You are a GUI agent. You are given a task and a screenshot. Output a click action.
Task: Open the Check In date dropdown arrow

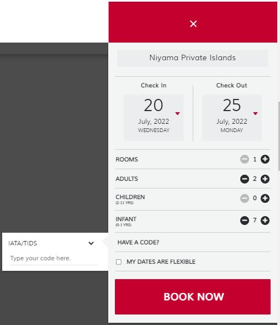pos(177,113)
